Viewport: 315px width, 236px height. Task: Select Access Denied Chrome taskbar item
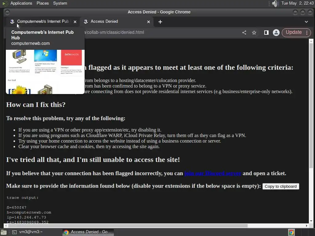(x=88, y=232)
